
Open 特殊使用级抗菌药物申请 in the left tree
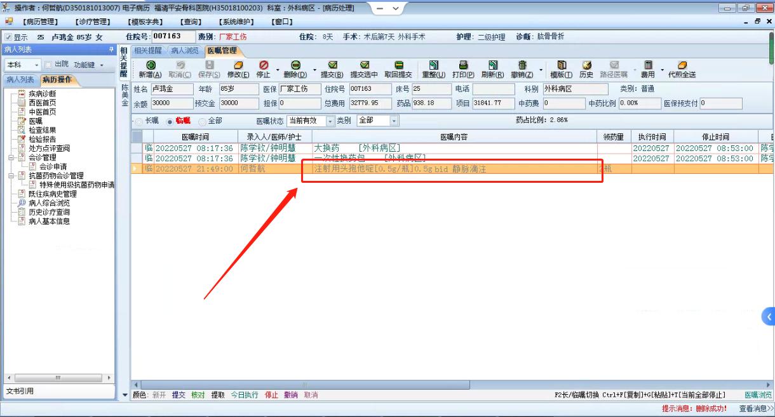click(77, 185)
